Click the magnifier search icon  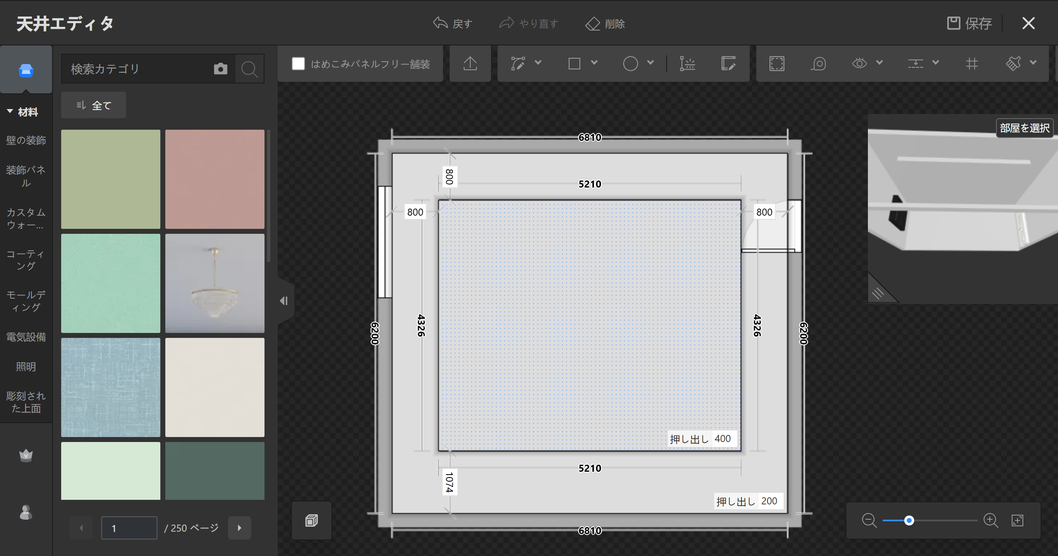click(x=250, y=69)
